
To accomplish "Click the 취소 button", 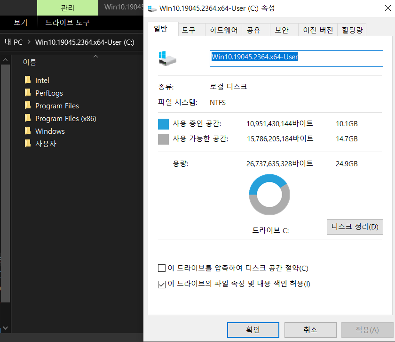I will [x=310, y=330].
